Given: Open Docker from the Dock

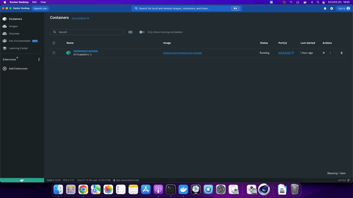Looking at the screenshot, I should pos(183,189).
